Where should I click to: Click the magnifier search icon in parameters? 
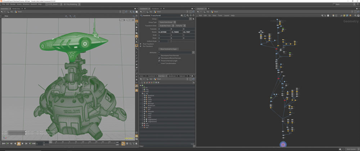point(187,15)
